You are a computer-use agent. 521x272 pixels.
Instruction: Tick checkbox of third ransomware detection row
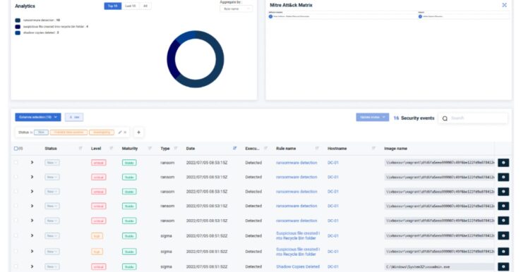tap(16, 192)
